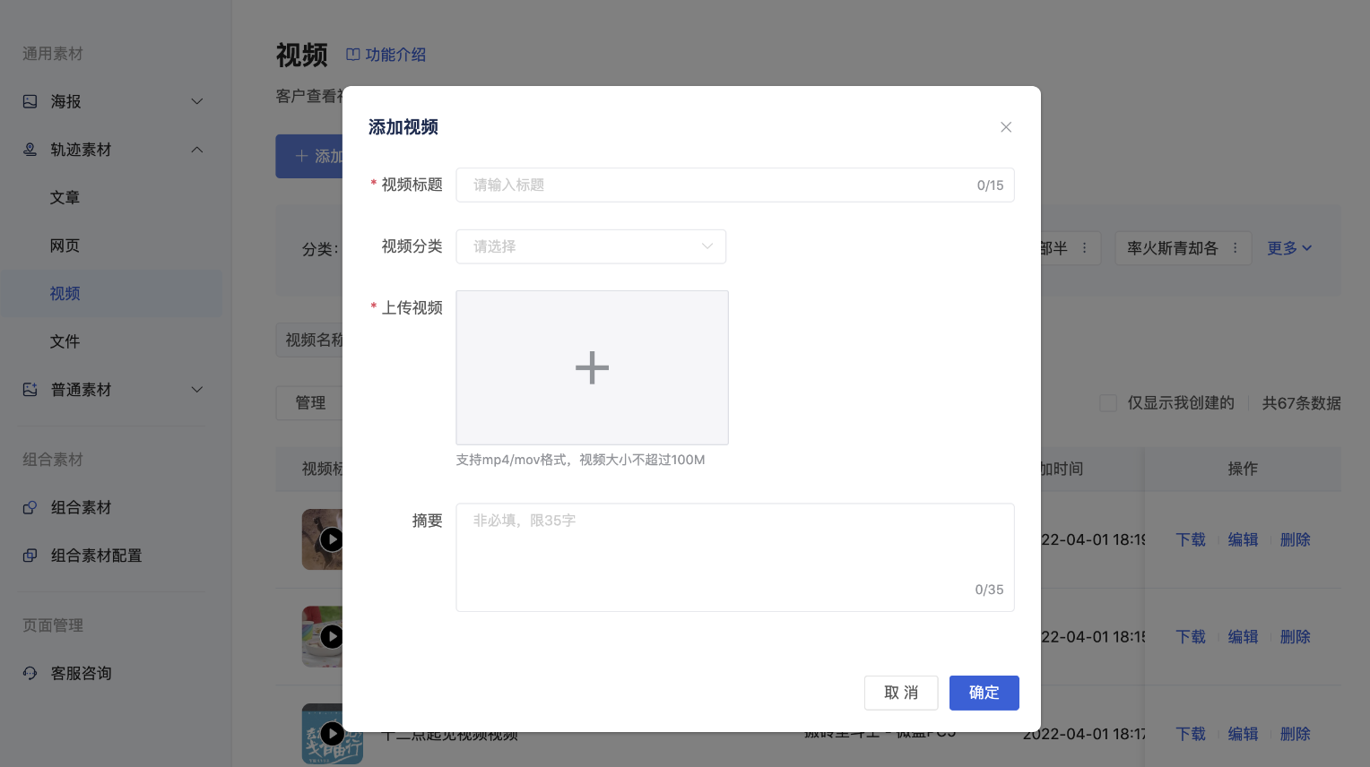Click 下载 in the 18:19 row
This screenshot has width=1370, height=767.
(x=1191, y=539)
